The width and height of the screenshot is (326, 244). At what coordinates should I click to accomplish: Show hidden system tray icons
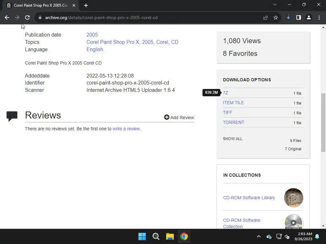259,236
